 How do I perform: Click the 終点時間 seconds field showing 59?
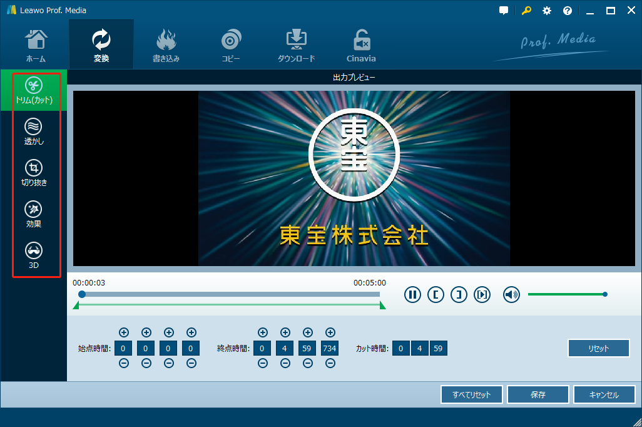point(307,348)
